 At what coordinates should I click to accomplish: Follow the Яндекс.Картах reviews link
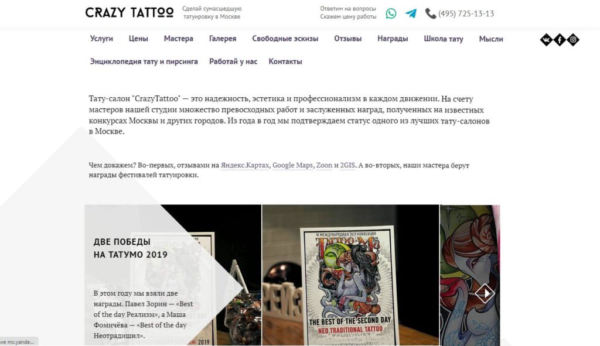point(245,165)
